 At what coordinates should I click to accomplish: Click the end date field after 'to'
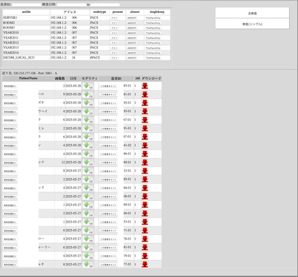click(x=105, y=5)
